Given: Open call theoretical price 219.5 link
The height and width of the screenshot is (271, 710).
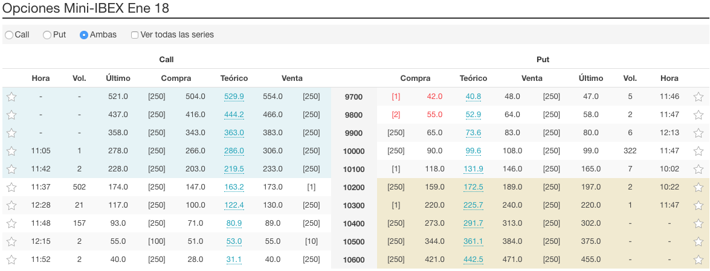Looking at the screenshot, I should pos(234,169).
